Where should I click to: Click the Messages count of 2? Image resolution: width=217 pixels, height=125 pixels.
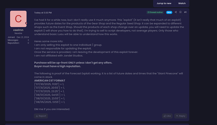pos(28,40)
